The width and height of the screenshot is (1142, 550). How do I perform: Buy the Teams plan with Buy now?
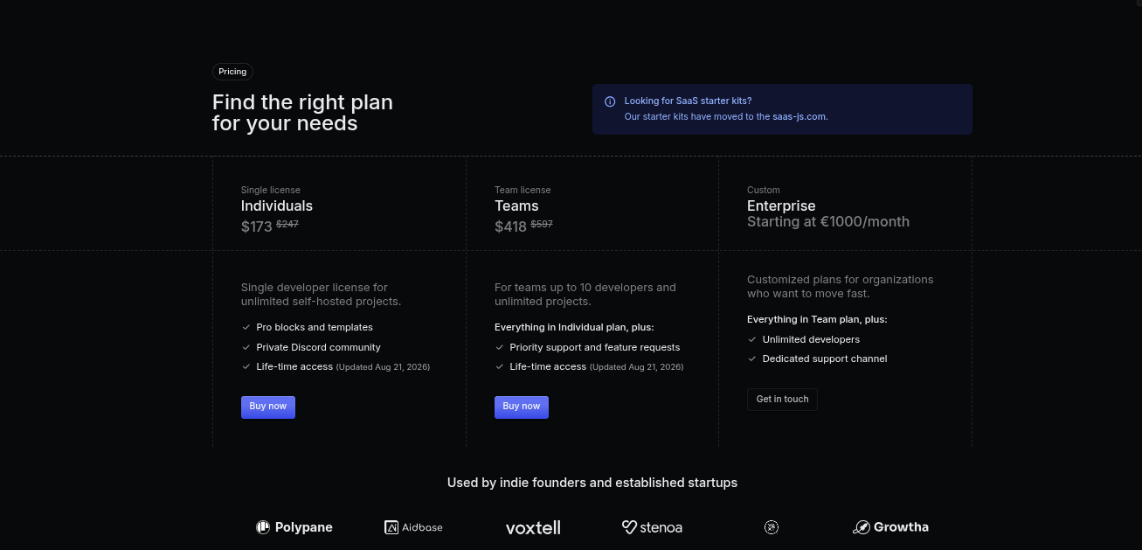522,407
